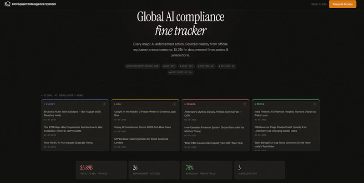Open the SEC.GOV source pill
Image resolution: width=364 pixels, height=183 pixels.
pyautogui.click(x=169, y=66)
